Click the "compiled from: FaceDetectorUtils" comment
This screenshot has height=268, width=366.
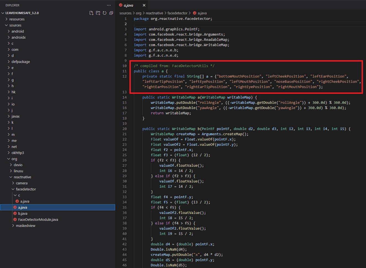pos(174,66)
